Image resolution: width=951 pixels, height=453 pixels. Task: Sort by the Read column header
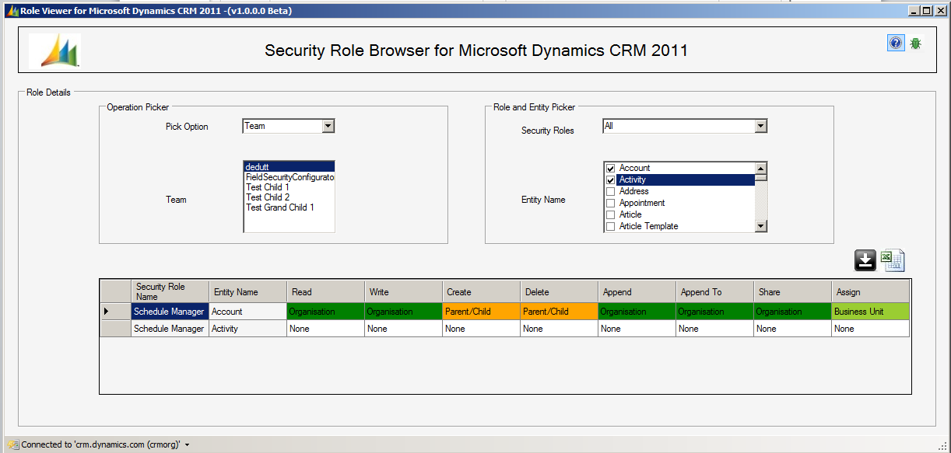325,291
